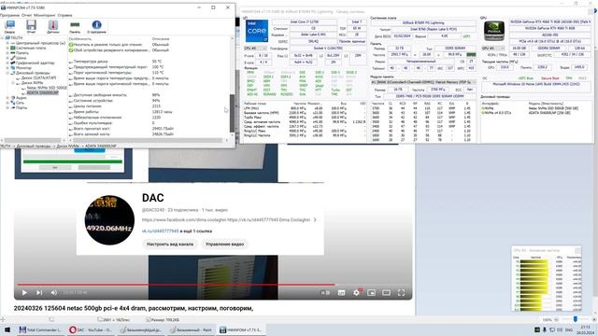
Task: Skip to the next YouTube video
Action: 39,292
